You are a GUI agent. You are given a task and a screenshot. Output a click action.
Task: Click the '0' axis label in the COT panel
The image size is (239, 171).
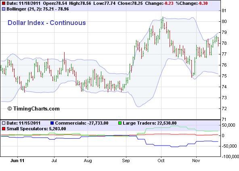point(223,136)
